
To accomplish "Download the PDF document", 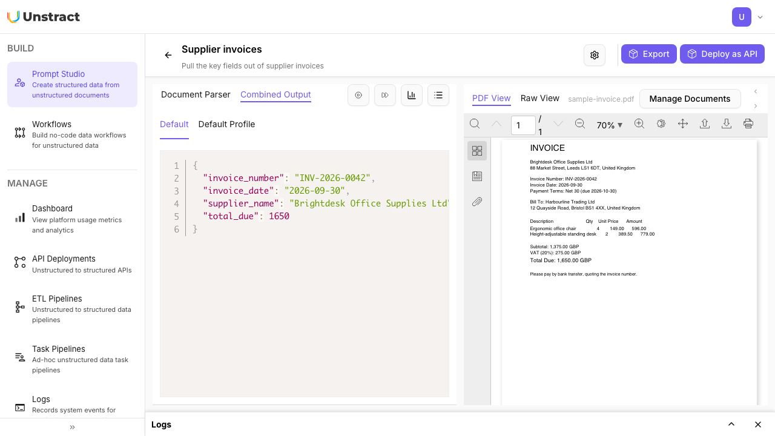I will tap(727, 124).
